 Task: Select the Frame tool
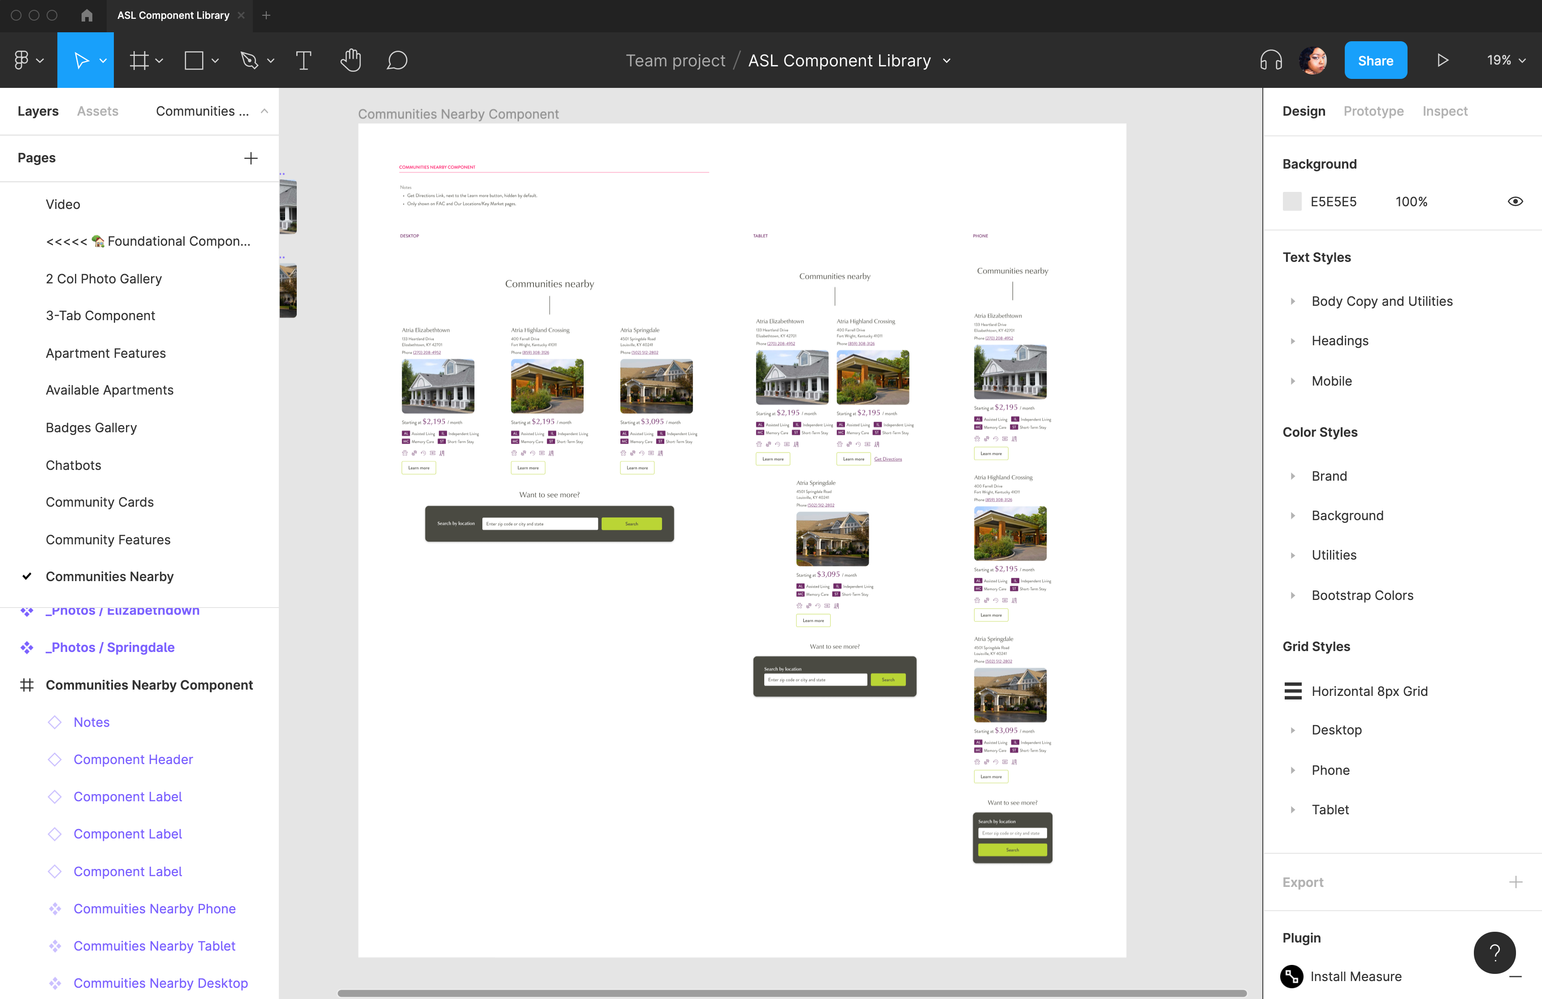pos(139,60)
